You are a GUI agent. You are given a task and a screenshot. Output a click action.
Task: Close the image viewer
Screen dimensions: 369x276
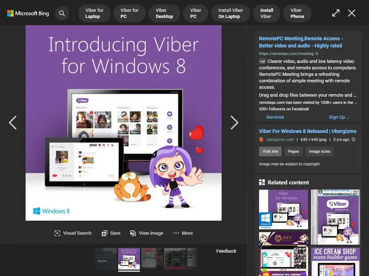point(352,13)
